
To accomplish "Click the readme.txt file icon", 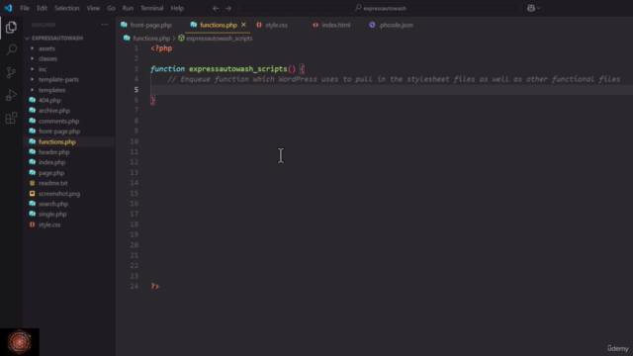I will pyautogui.click(x=33, y=183).
